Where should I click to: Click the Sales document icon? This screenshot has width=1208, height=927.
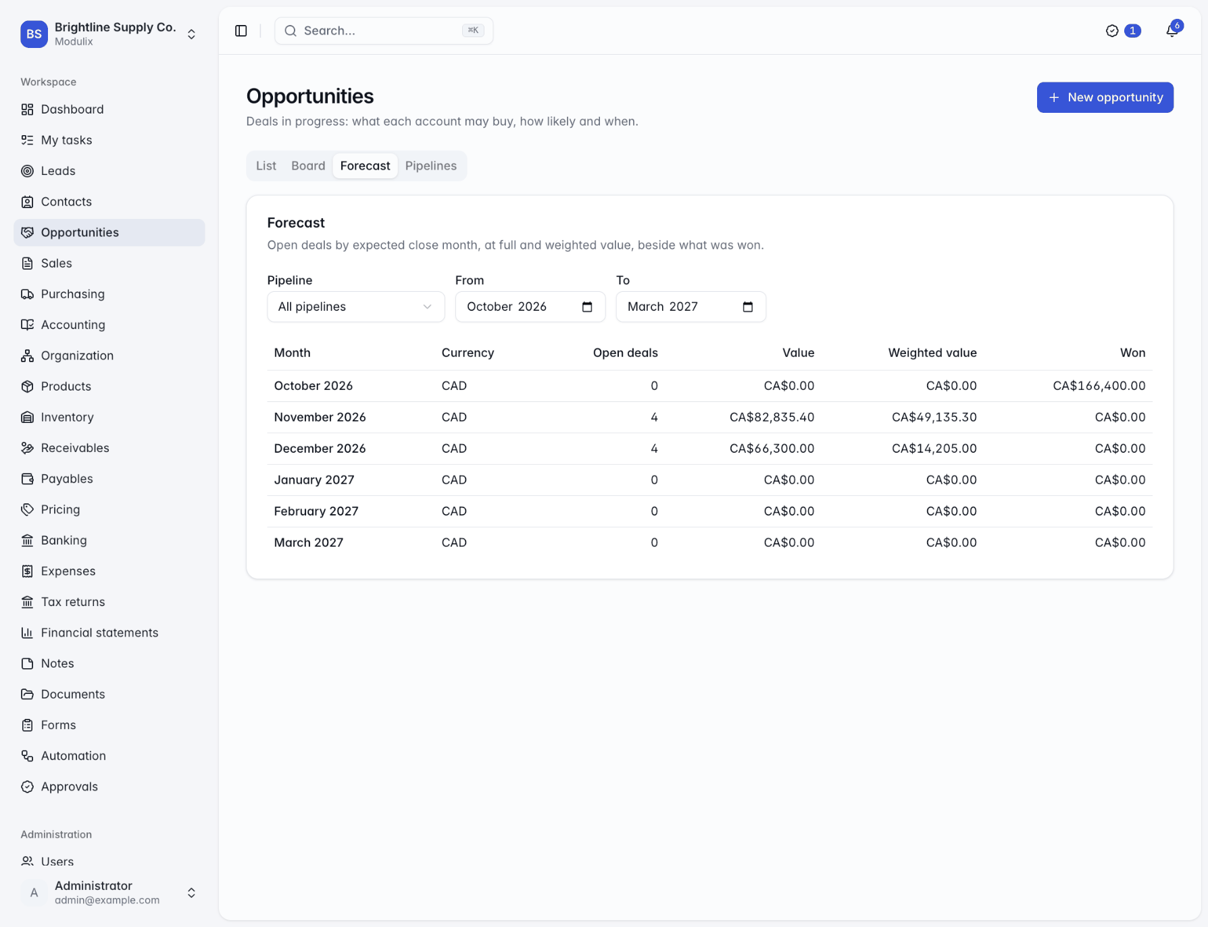coord(27,264)
